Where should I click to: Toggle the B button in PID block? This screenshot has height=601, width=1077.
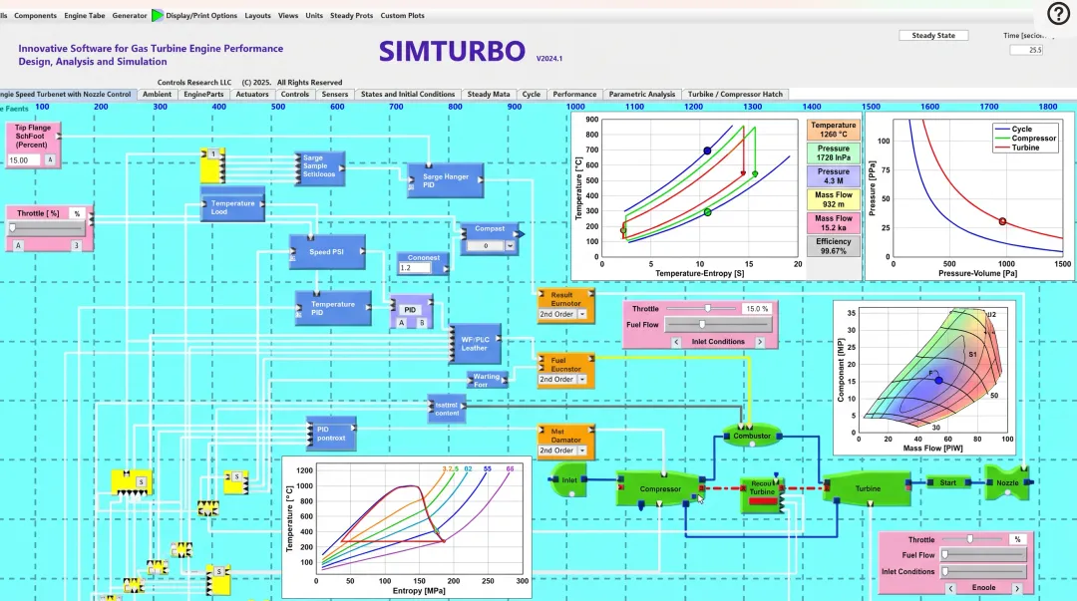[x=422, y=323]
